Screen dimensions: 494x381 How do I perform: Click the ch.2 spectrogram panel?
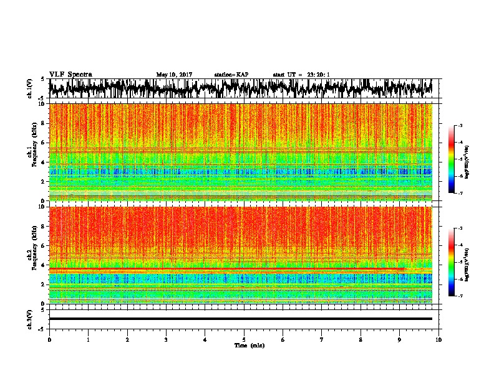tap(241, 255)
